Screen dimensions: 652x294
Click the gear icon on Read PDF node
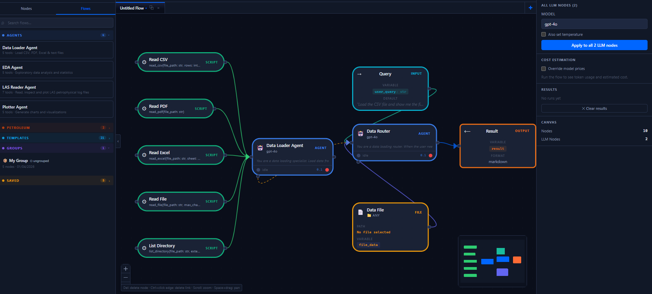[x=144, y=109]
